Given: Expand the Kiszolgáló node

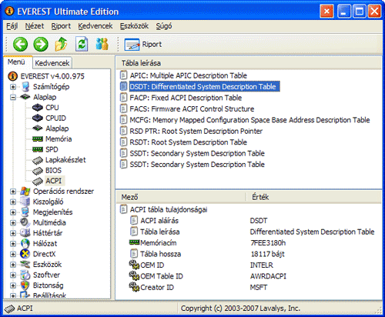Looking at the screenshot, I should pyautogui.click(x=13, y=202).
